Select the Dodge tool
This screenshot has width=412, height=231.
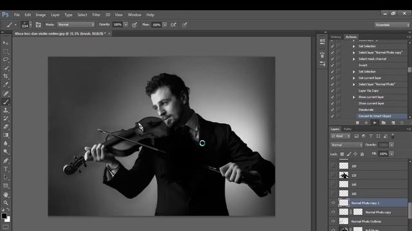[x=6, y=152]
